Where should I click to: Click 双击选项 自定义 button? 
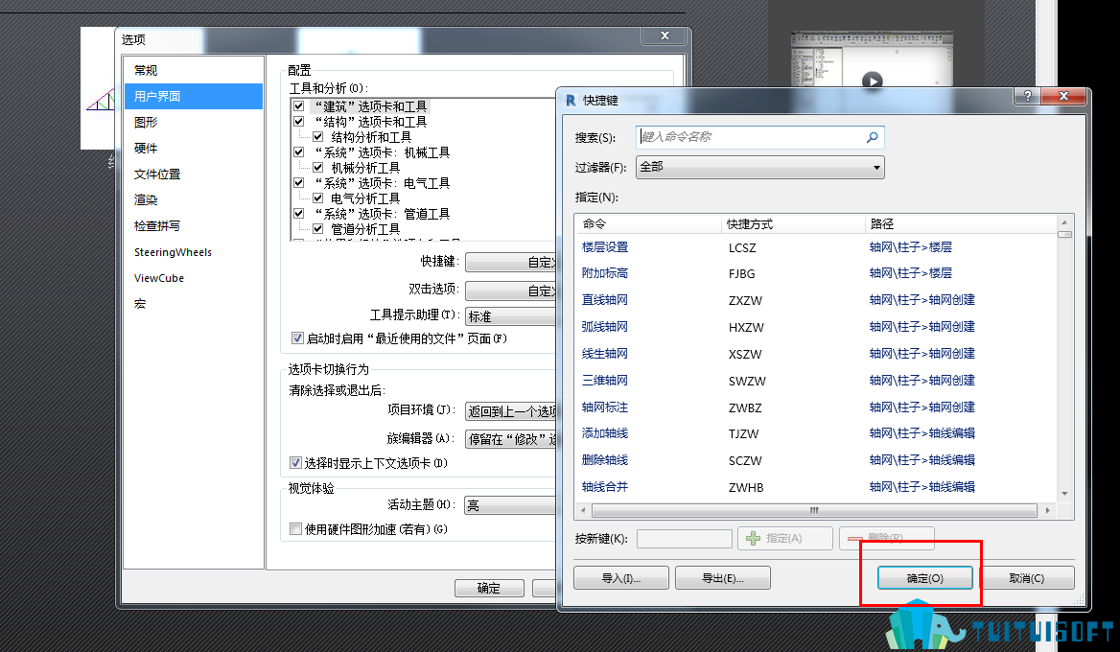click(510, 291)
